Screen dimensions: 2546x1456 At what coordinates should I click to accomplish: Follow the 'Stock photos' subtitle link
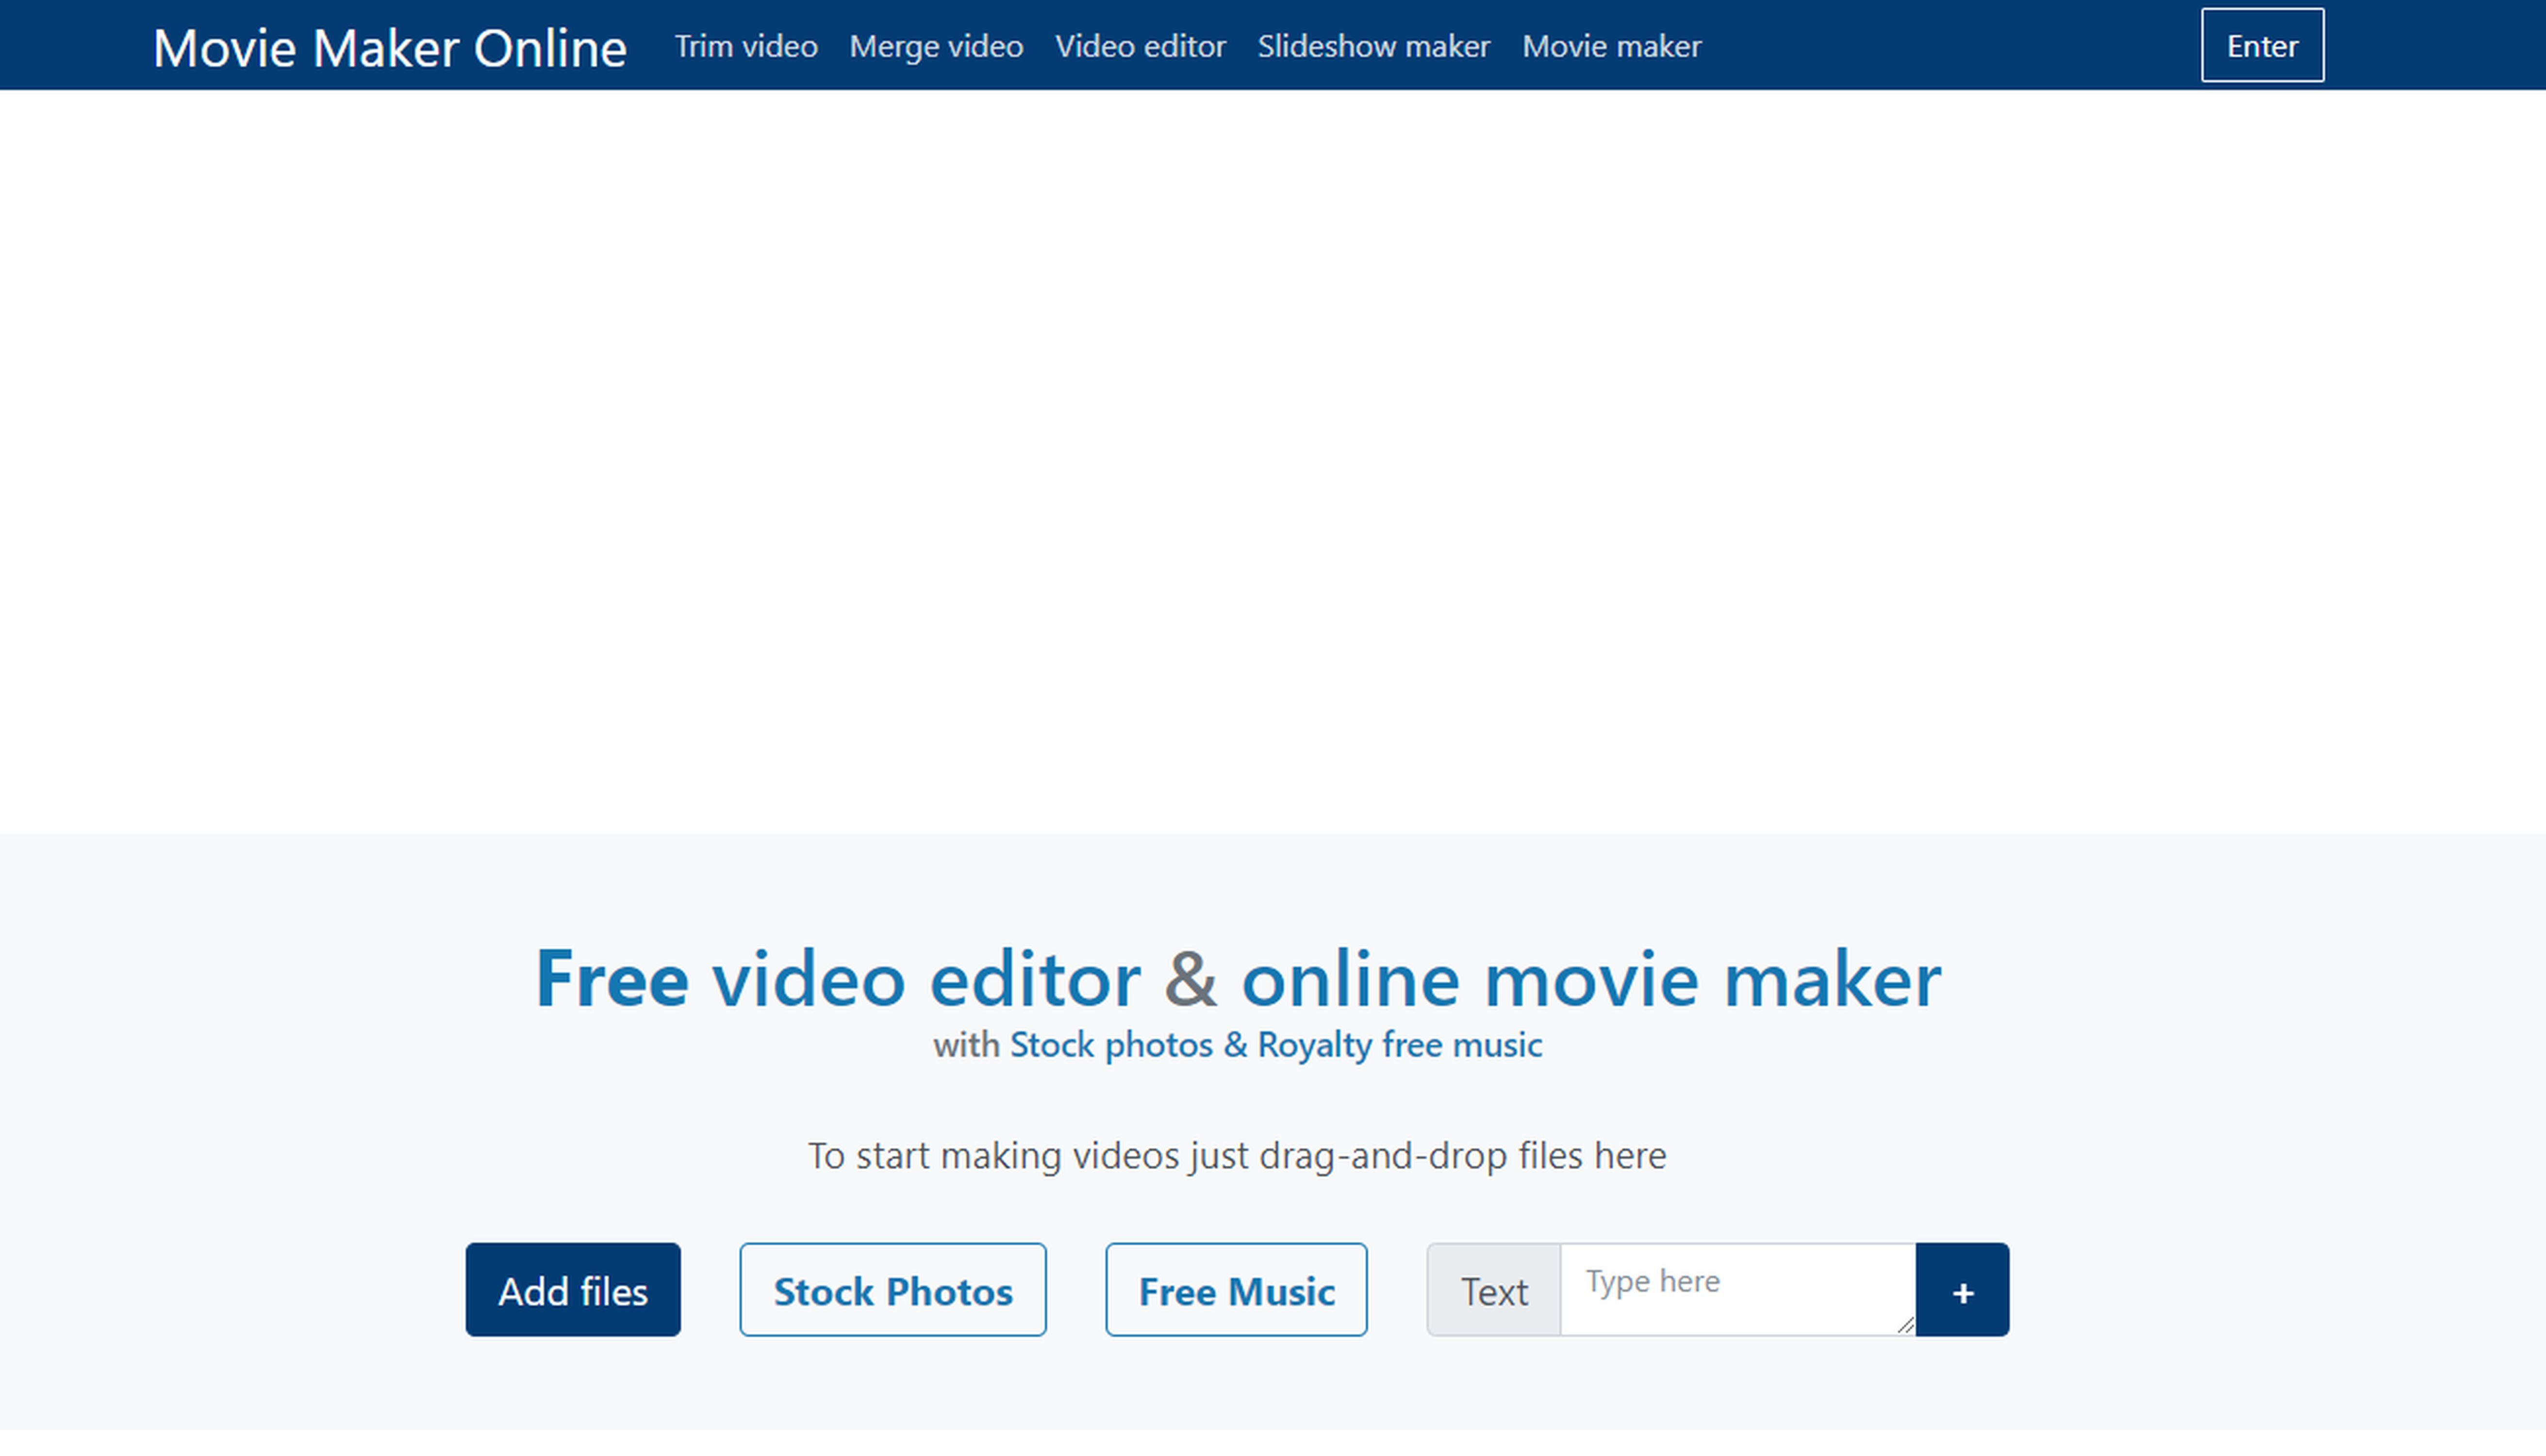pyautogui.click(x=1110, y=1045)
